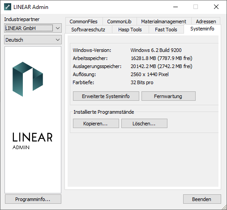The width and height of the screenshot is (227, 210).
Task: Select the Softwareschutz tab
Action: coord(88,30)
